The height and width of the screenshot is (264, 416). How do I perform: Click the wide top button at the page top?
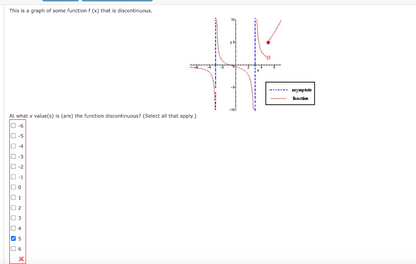118,1
